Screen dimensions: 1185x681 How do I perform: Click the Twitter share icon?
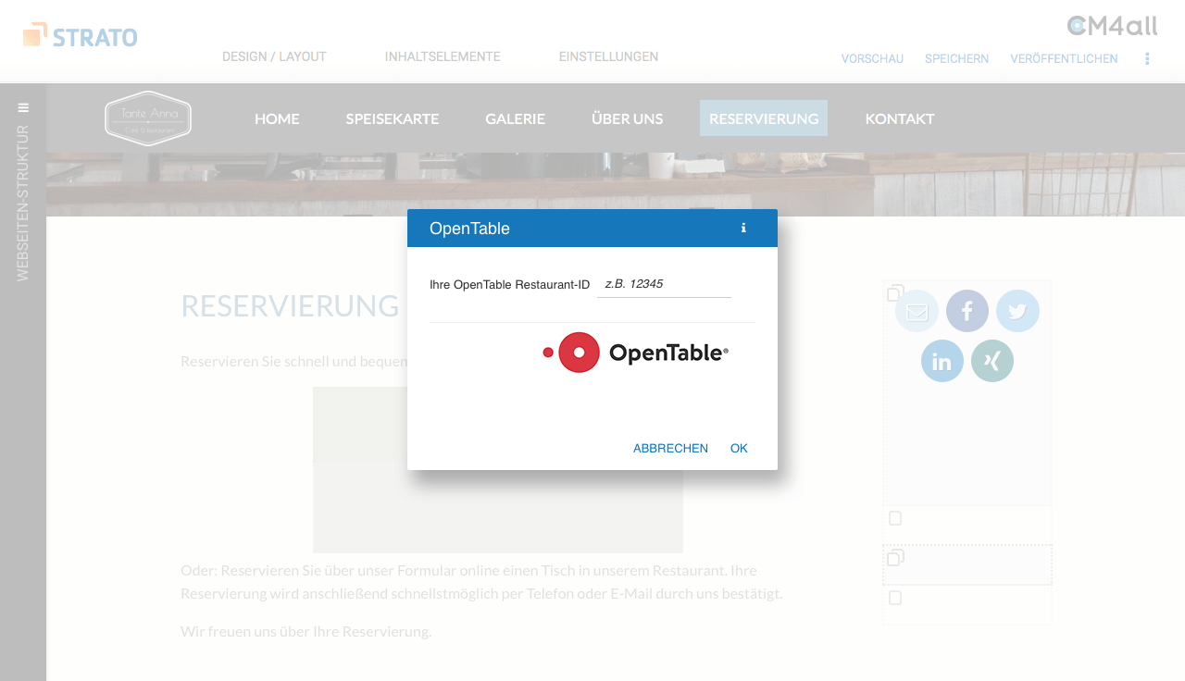1017,312
